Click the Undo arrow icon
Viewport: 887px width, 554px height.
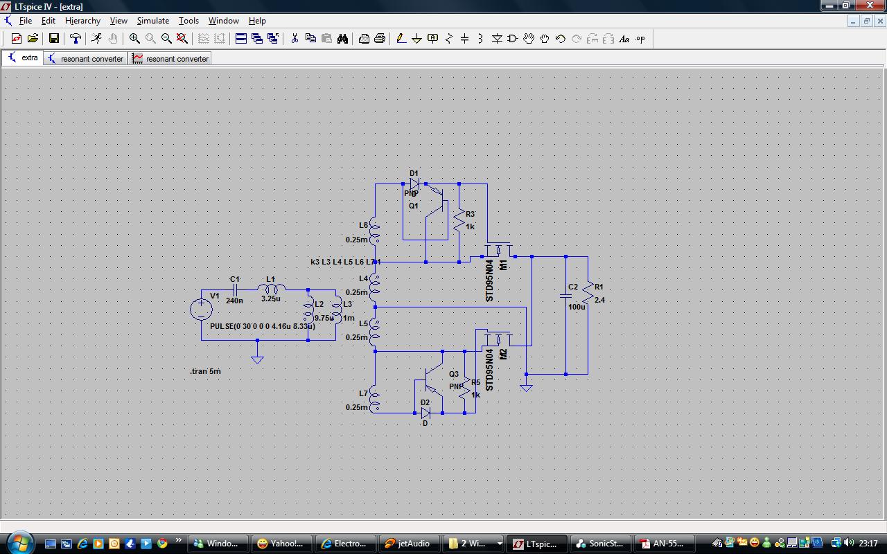561,39
